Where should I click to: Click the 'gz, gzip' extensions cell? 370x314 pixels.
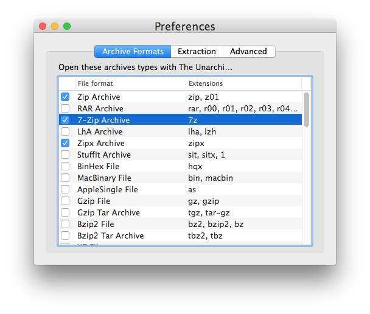[203, 201]
